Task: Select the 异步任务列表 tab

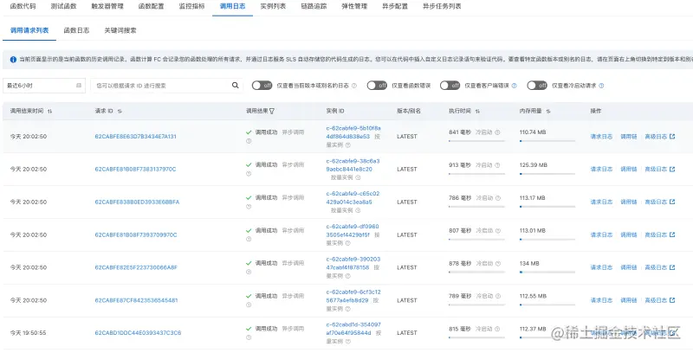Action: [x=442, y=6]
